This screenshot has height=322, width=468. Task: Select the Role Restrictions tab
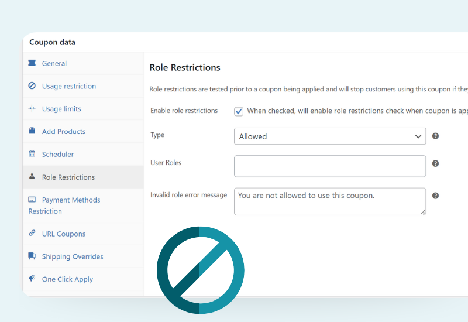click(x=83, y=177)
